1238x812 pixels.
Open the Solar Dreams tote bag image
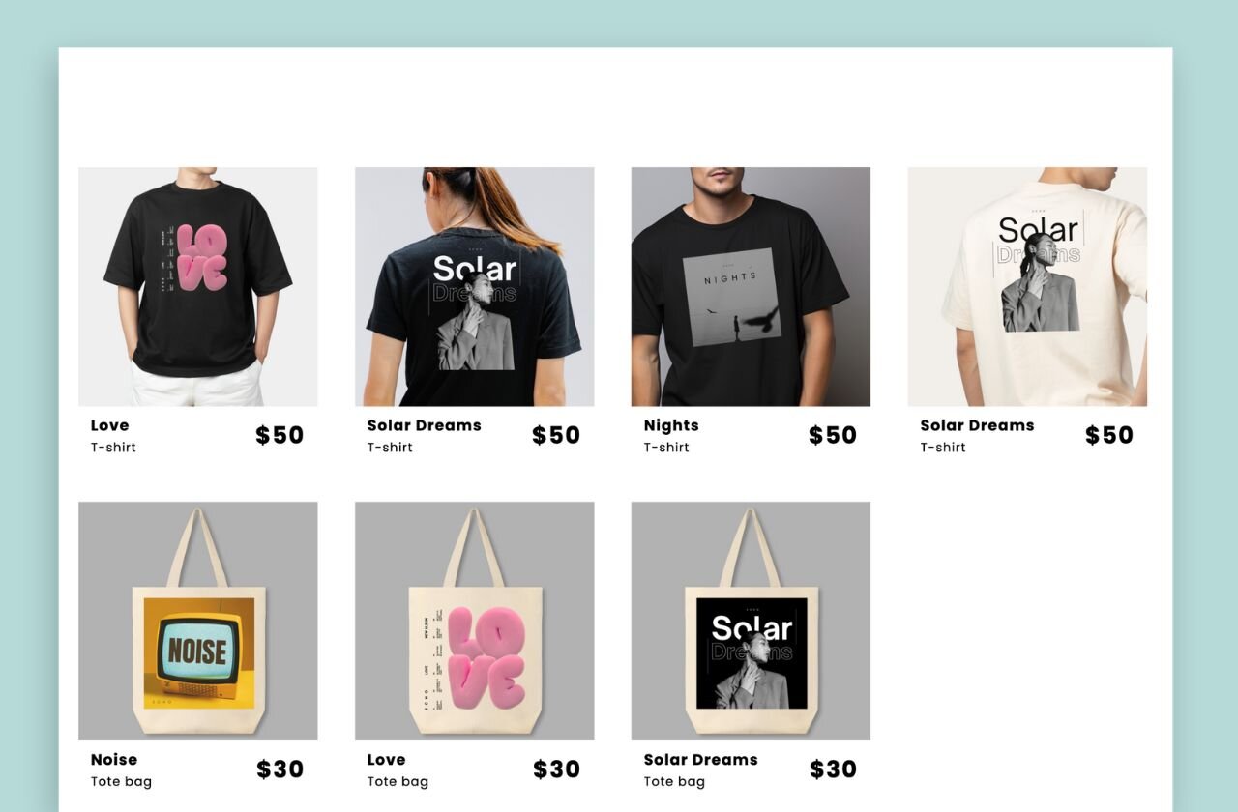tap(752, 622)
